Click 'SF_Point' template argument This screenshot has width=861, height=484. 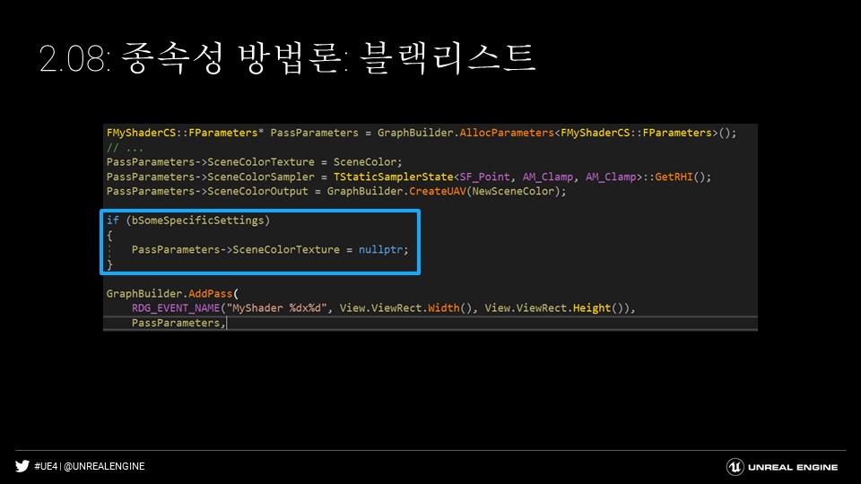(x=484, y=177)
